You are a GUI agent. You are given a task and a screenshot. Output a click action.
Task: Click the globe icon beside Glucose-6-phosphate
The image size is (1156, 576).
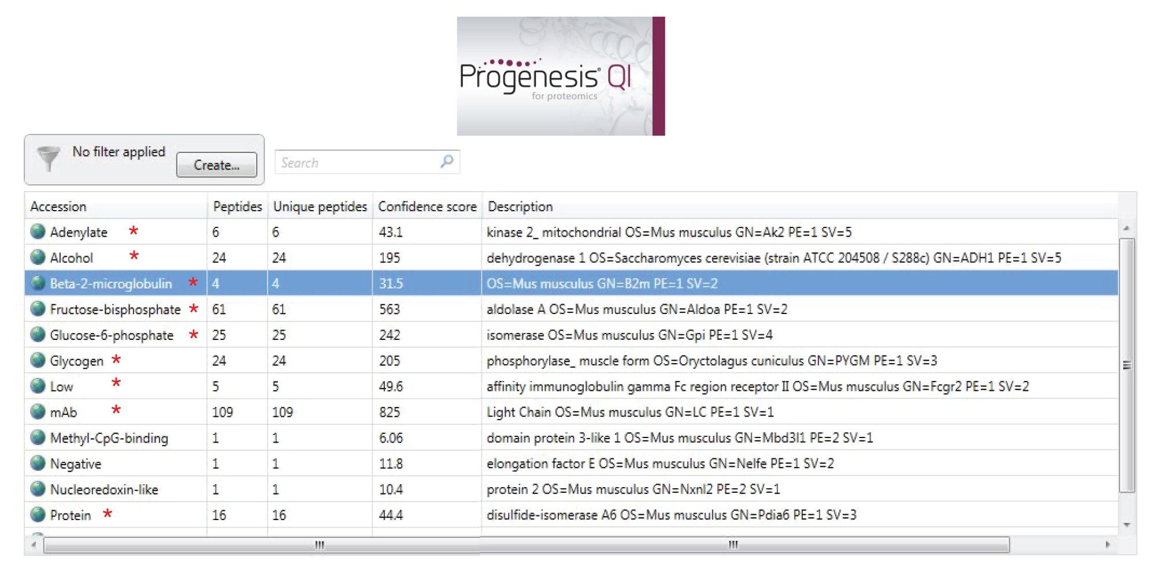click(38, 334)
